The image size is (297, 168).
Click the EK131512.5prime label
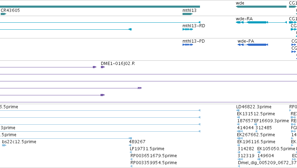tap(256, 114)
